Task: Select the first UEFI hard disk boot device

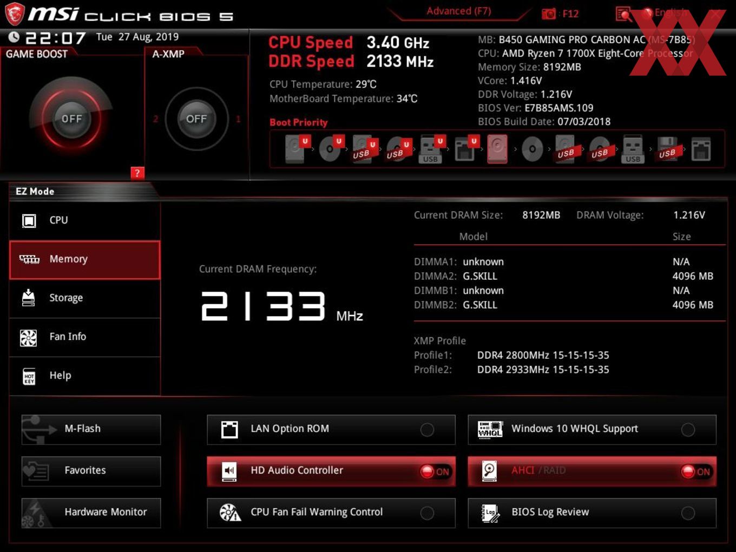Action: (x=296, y=149)
